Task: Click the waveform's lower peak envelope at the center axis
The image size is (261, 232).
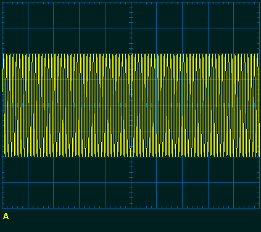Action: pos(131,157)
